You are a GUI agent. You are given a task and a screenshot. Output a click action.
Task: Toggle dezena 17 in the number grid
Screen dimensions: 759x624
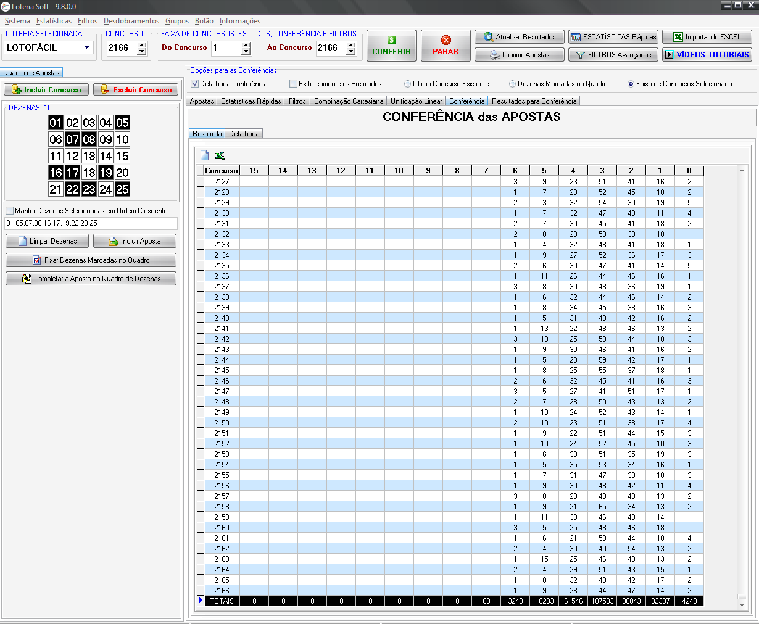[x=73, y=173]
